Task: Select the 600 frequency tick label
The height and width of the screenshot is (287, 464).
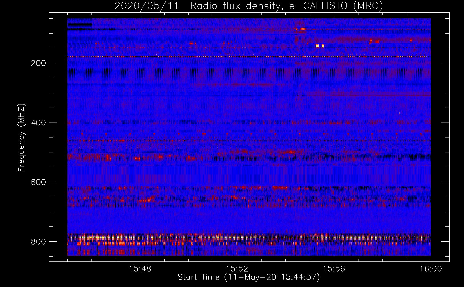Action: [38, 182]
